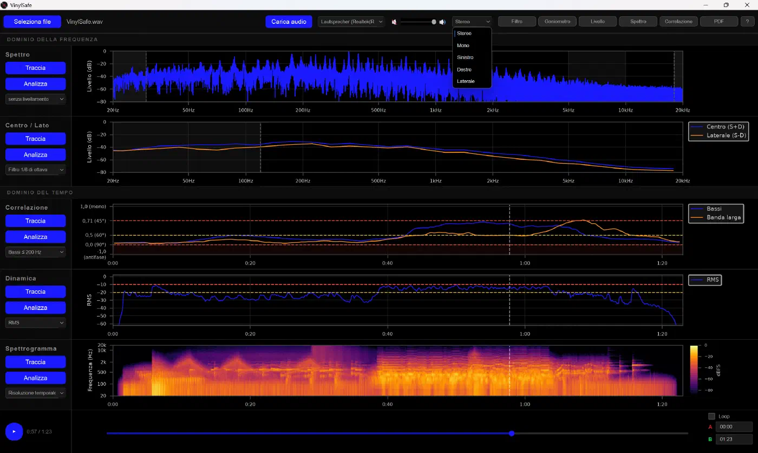
Task: Expand the 'senza livellamento' smoothing dropdown
Action: click(x=36, y=99)
